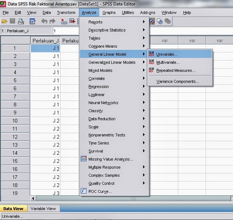This screenshot has width=233, height=220.
Task: Click the SPSS application icon in title bar
Action: click(3, 4)
